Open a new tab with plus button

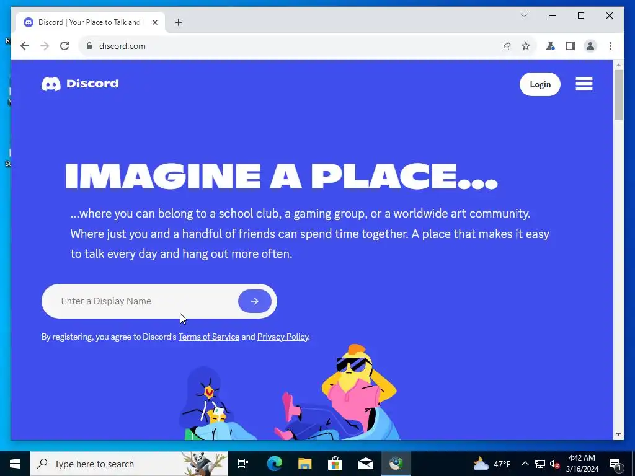click(x=179, y=22)
